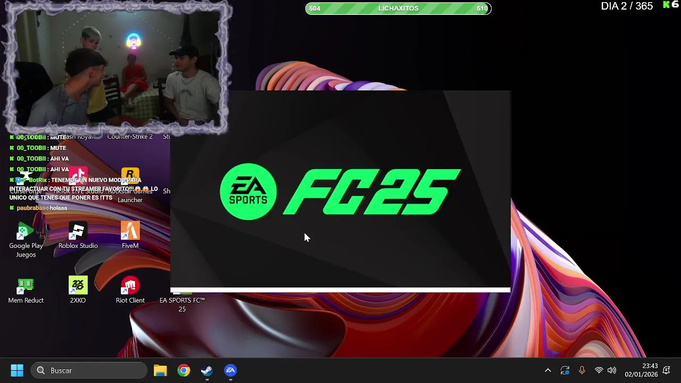Click the splash screen white loading bar
Image resolution: width=681 pixels, height=383 pixels.
pos(340,290)
